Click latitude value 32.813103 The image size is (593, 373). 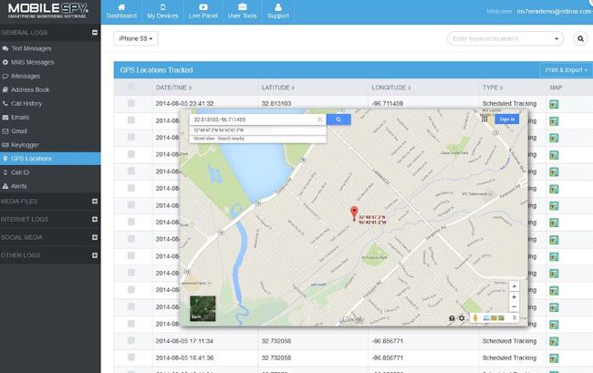[276, 104]
